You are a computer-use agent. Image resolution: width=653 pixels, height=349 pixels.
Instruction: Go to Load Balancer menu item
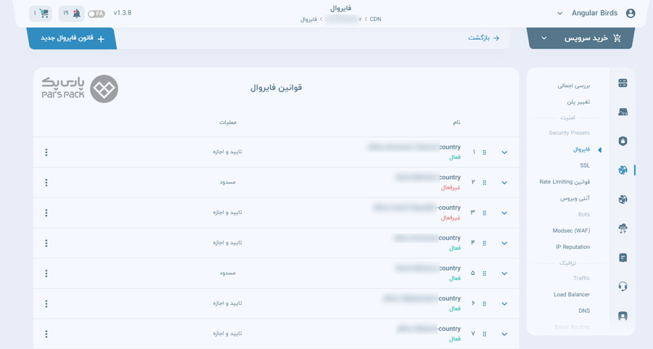pos(572,295)
